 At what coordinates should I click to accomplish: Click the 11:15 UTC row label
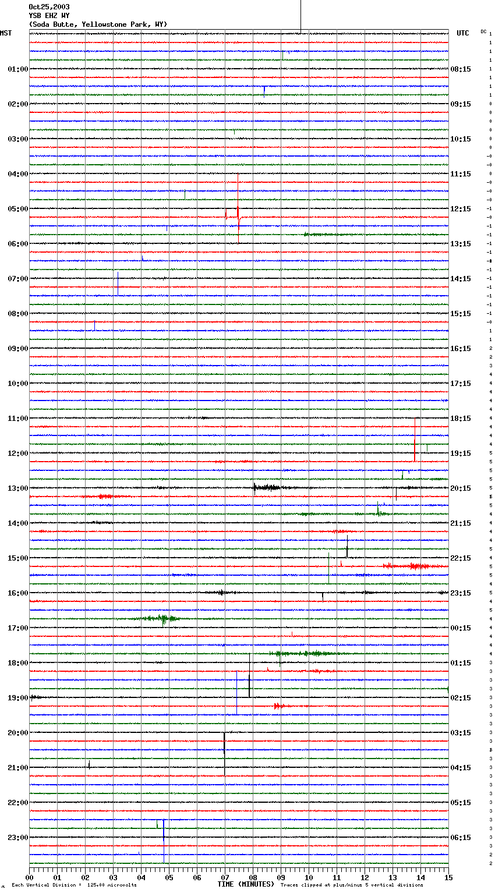461,174
